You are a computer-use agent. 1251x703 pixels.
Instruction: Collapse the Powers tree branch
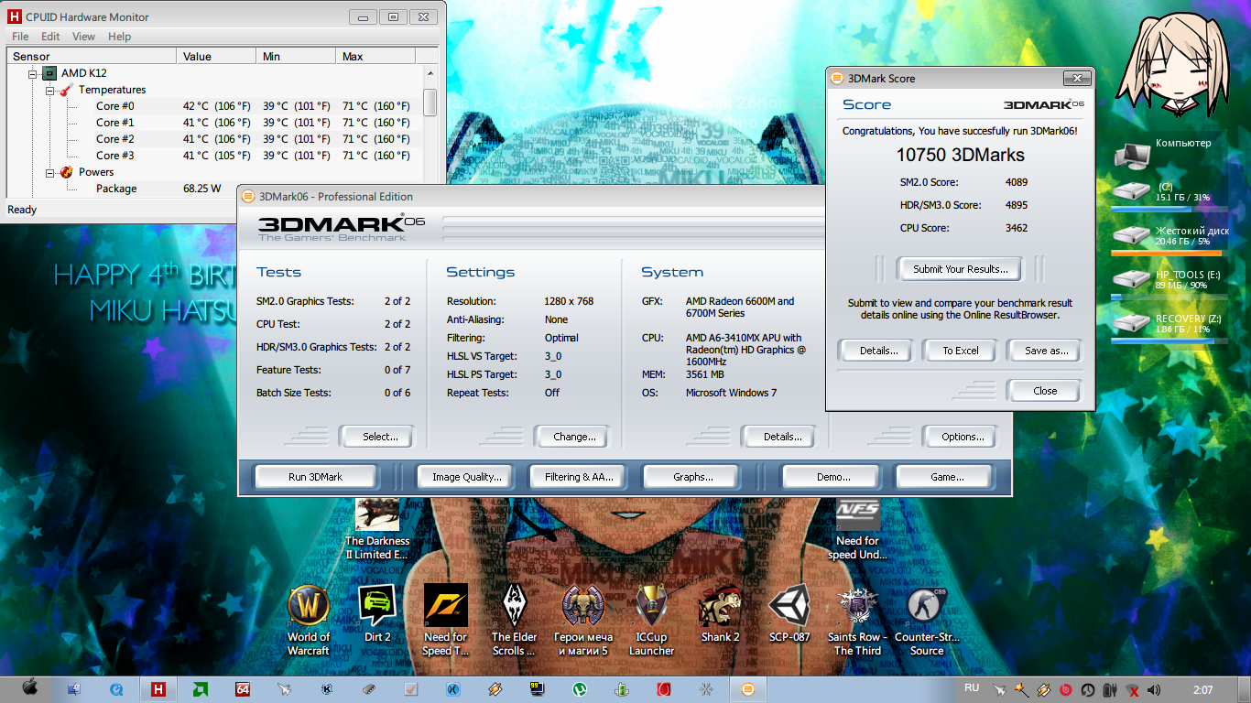coord(49,172)
